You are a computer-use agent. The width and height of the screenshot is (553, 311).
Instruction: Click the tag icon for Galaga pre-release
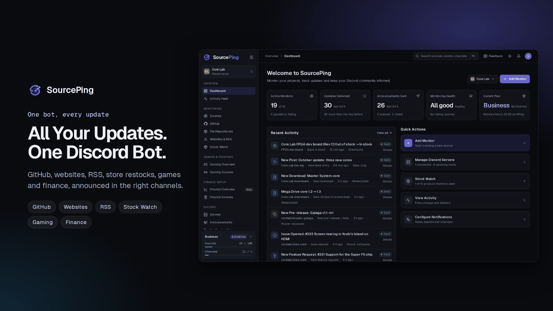coord(274,214)
